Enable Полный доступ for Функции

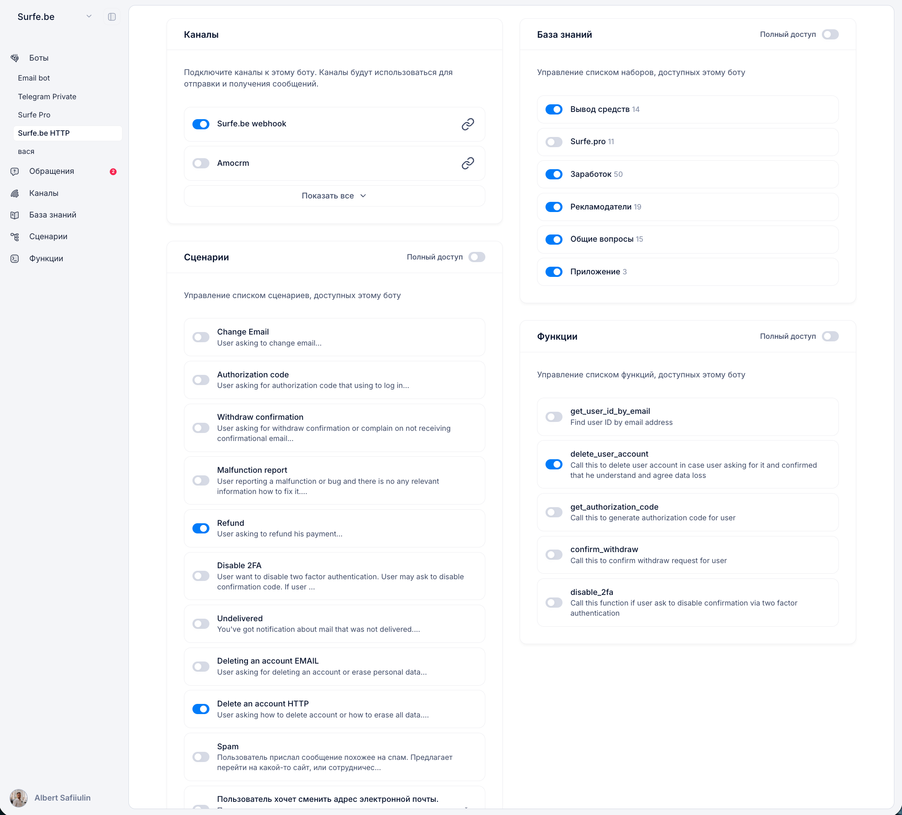(830, 336)
